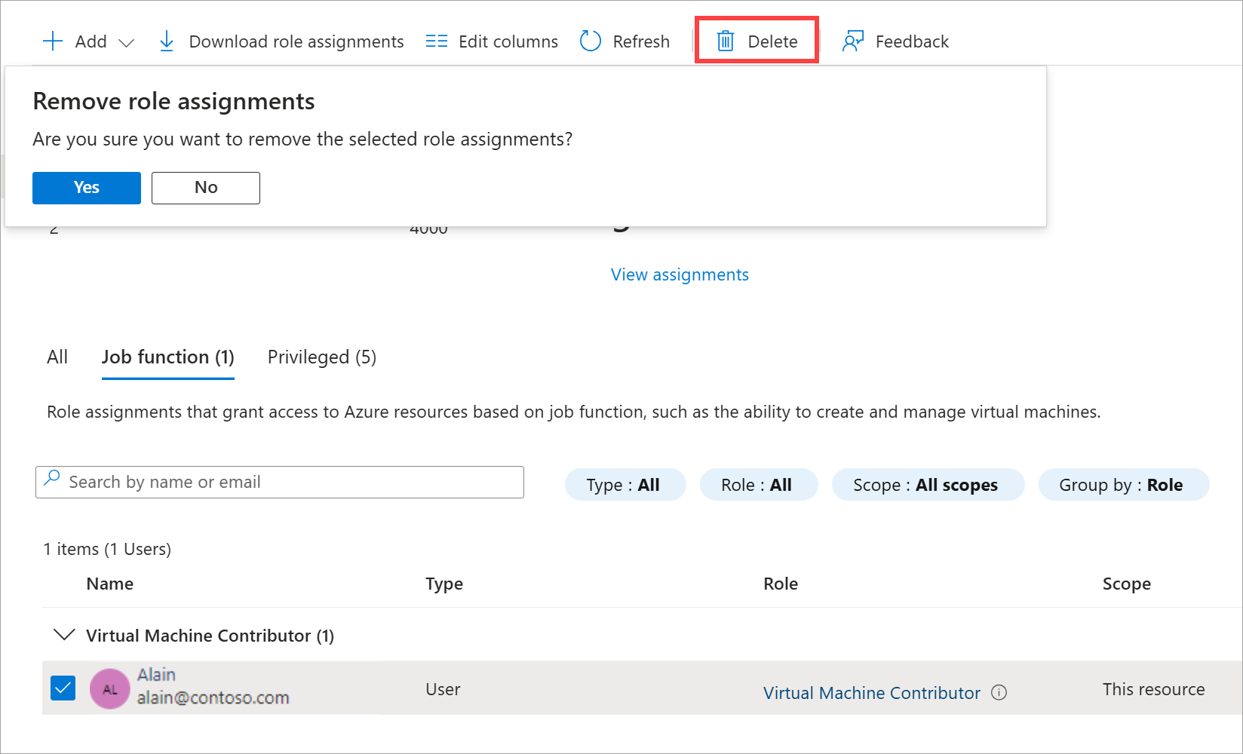
Task: Click the Delete label
Action: [x=772, y=41]
